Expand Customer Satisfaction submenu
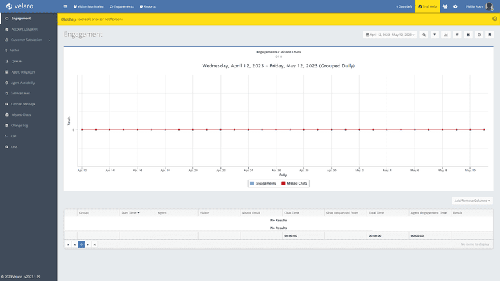This screenshot has width=500, height=281. pyautogui.click(x=28, y=40)
